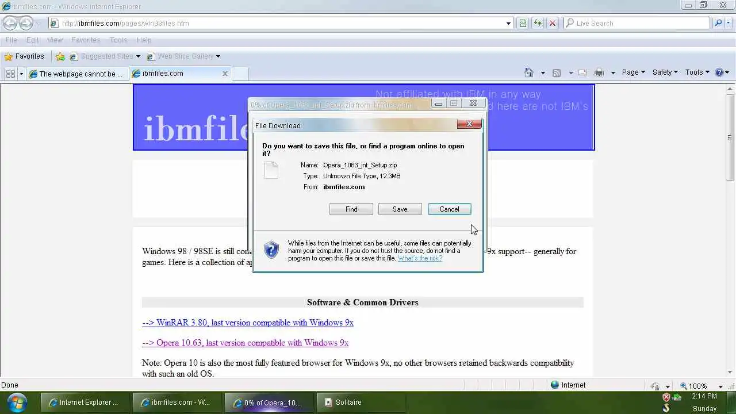This screenshot has width=736, height=414.
Task: Close the ibmfiles.com tab
Action: point(225,74)
